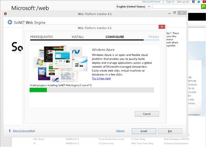Open the YouTube icon in the page header
Screen dimensions: 206x147
pos(204,2)
